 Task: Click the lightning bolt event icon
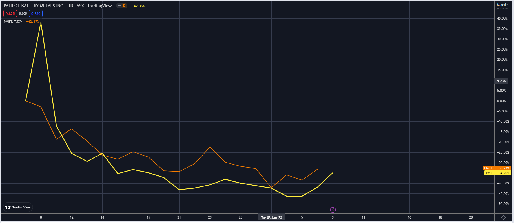[333, 210]
